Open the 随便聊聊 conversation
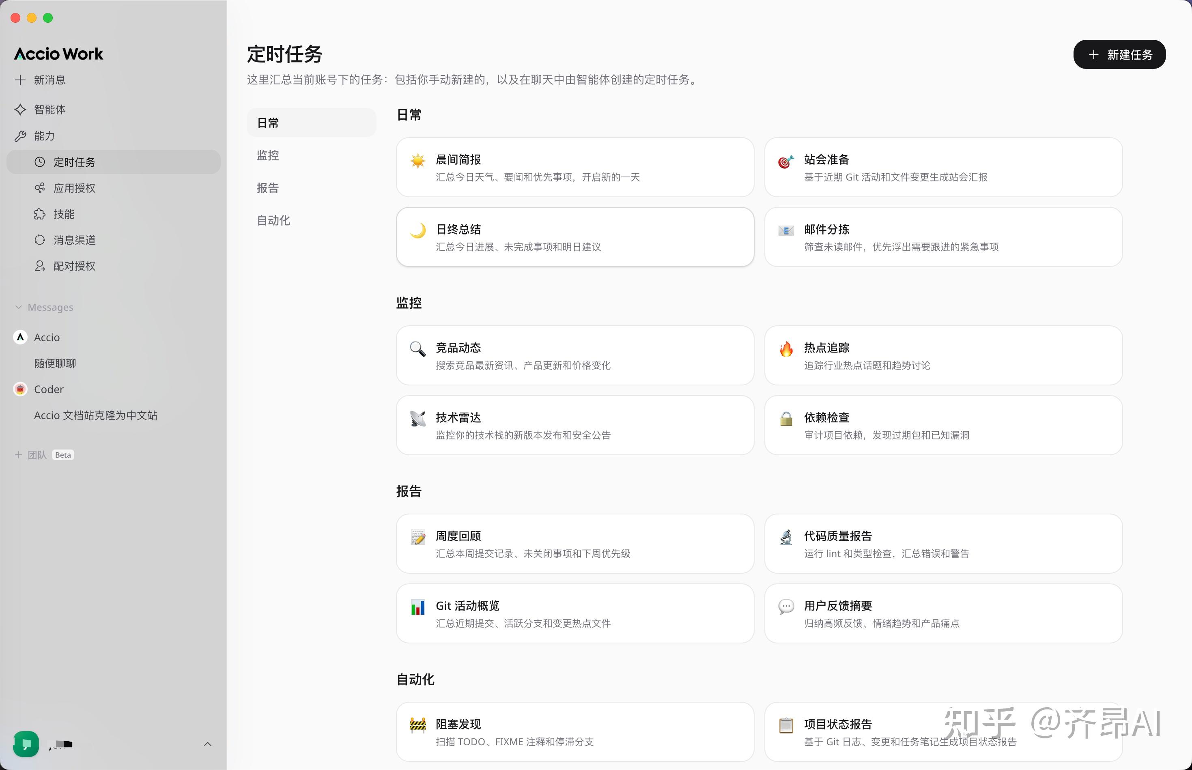The image size is (1192, 770). point(55,363)
